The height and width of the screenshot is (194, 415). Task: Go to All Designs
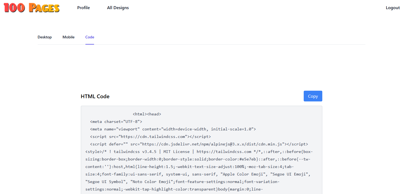coord(118,8)
